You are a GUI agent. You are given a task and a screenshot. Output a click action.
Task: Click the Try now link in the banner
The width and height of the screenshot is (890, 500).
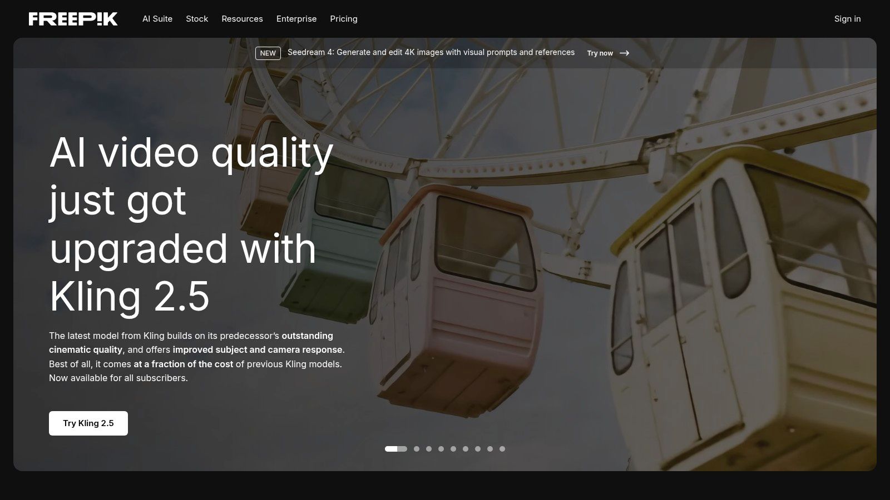pyautogui.click(x=600, y=53)
